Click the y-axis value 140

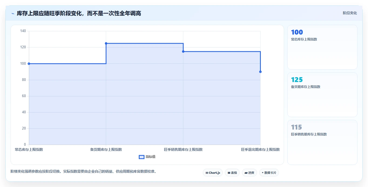(23, 31)
